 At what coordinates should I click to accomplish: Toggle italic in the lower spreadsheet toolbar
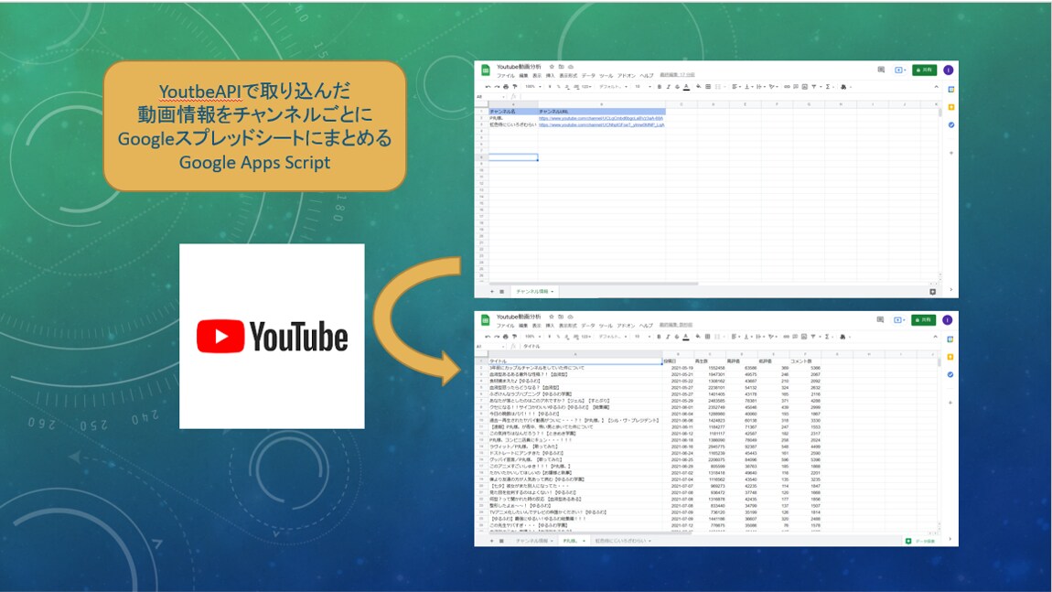click(x=668, y=337)
